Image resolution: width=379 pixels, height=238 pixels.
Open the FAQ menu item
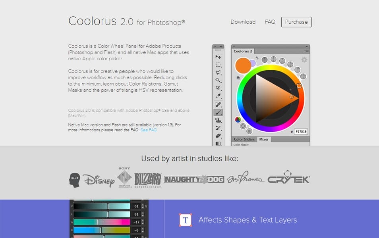(x=270, y=22)
